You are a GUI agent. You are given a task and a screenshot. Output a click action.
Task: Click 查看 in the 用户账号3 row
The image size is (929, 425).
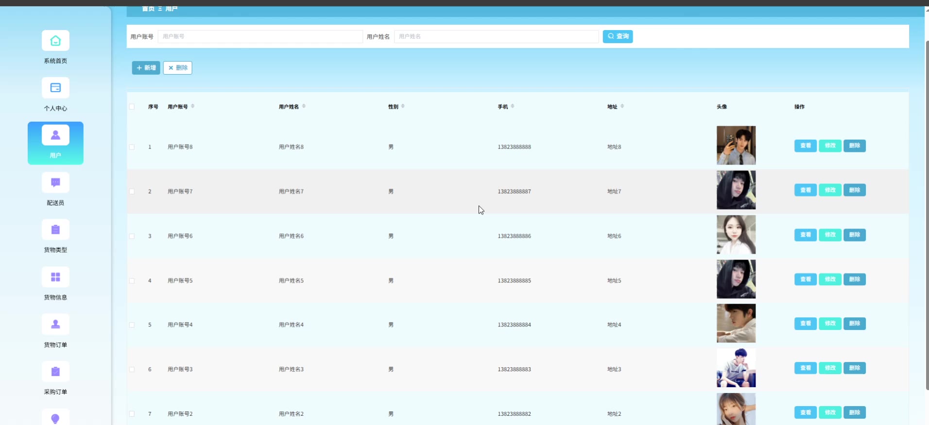pyautogui.click(x=805, y=368)
